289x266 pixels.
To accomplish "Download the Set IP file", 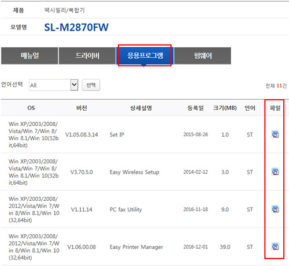I will (x=275, y=134).
